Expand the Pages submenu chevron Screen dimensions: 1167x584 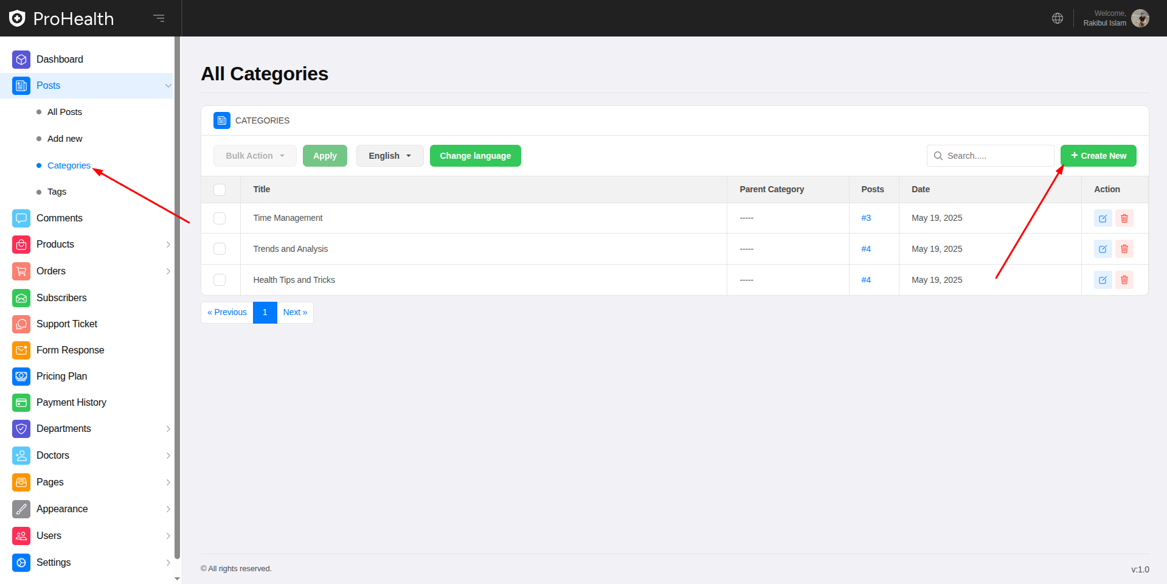[168, 482]
